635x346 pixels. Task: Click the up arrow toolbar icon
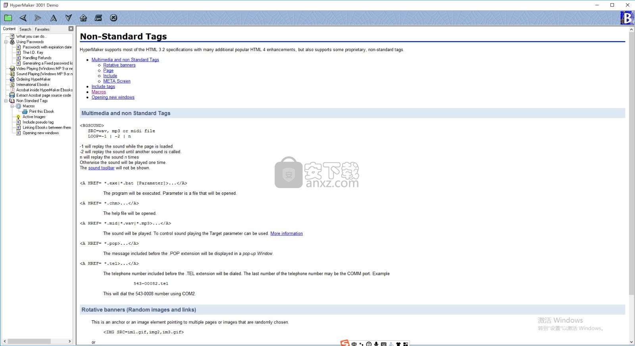tap(53, 18)
